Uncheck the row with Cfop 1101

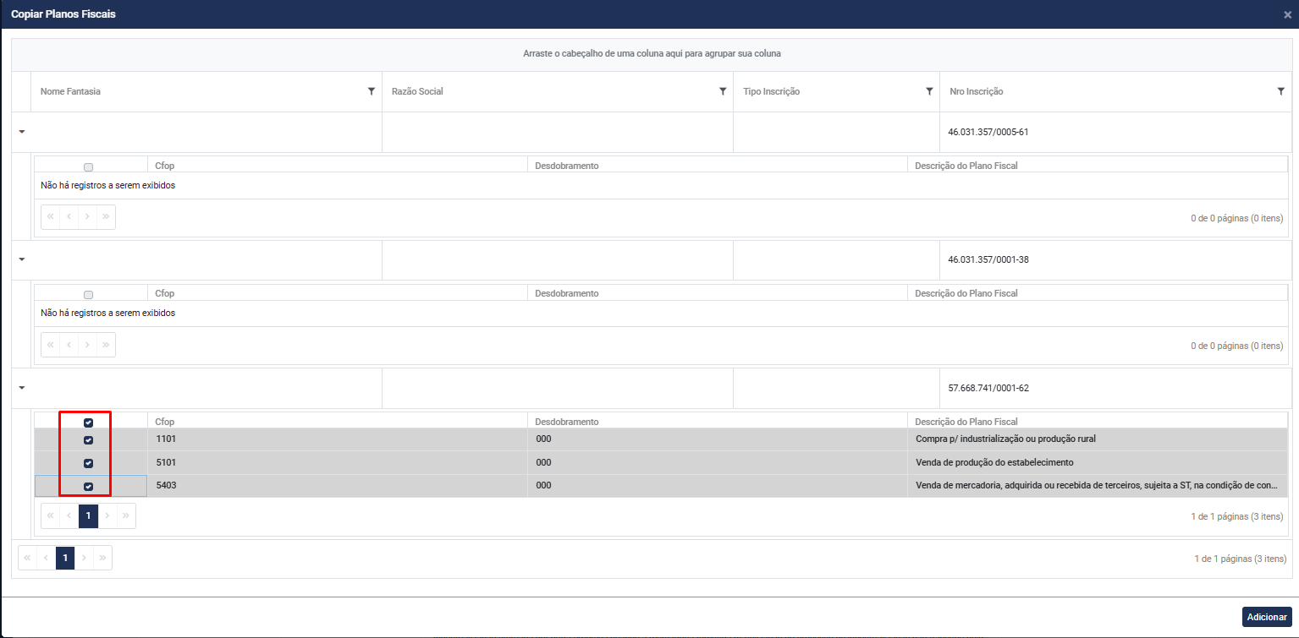(x=89, y=440)
